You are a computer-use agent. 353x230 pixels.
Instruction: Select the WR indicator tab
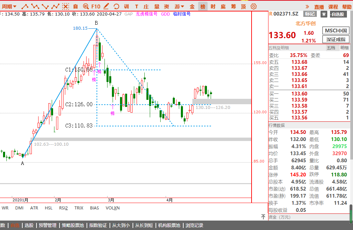pyautogui.click(x=5, y=208)
